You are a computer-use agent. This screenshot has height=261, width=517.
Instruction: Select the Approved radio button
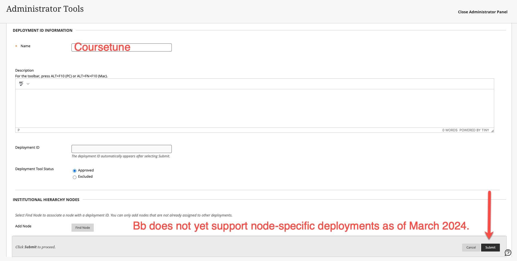tap(74, 171)
